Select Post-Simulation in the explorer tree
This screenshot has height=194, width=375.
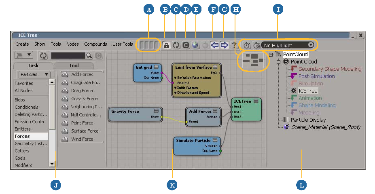click(x=316, y=76)
